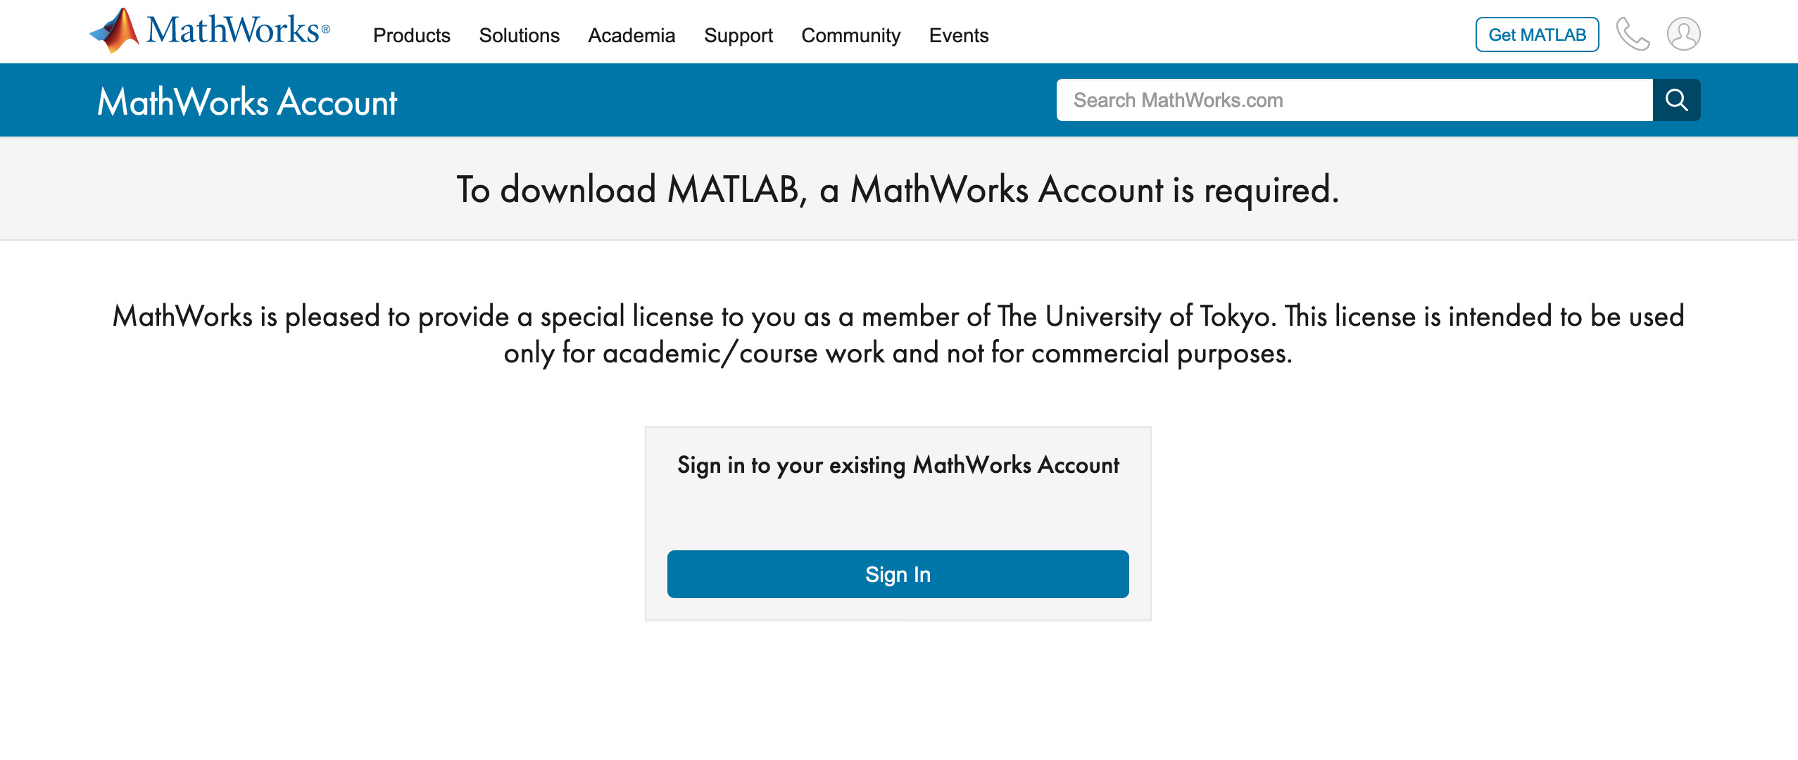
Task: Select the Community nav item
Action: tap(850, 35)
